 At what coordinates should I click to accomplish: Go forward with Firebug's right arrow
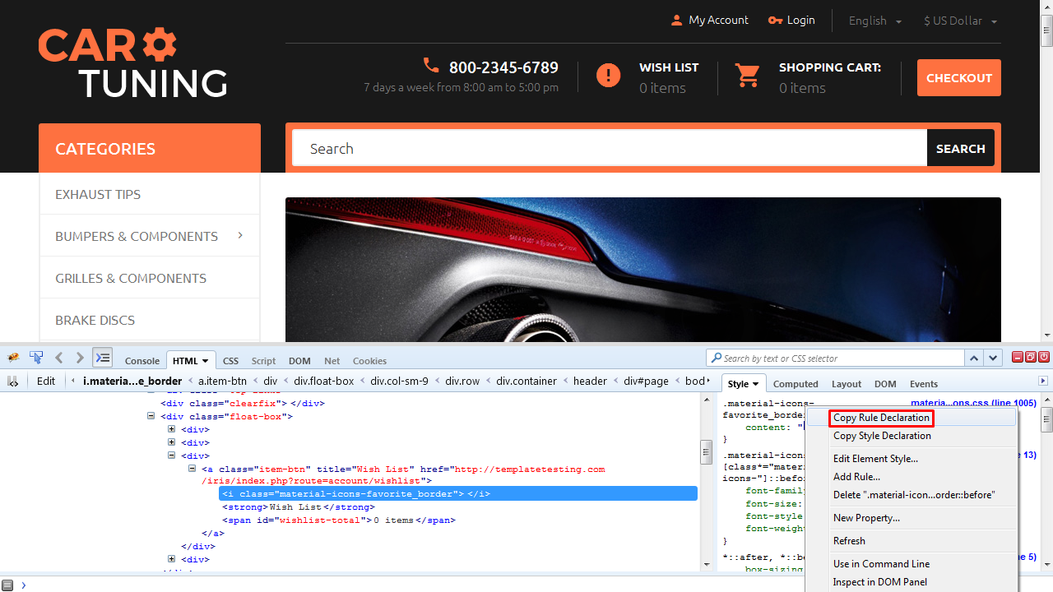pos(80,358)
